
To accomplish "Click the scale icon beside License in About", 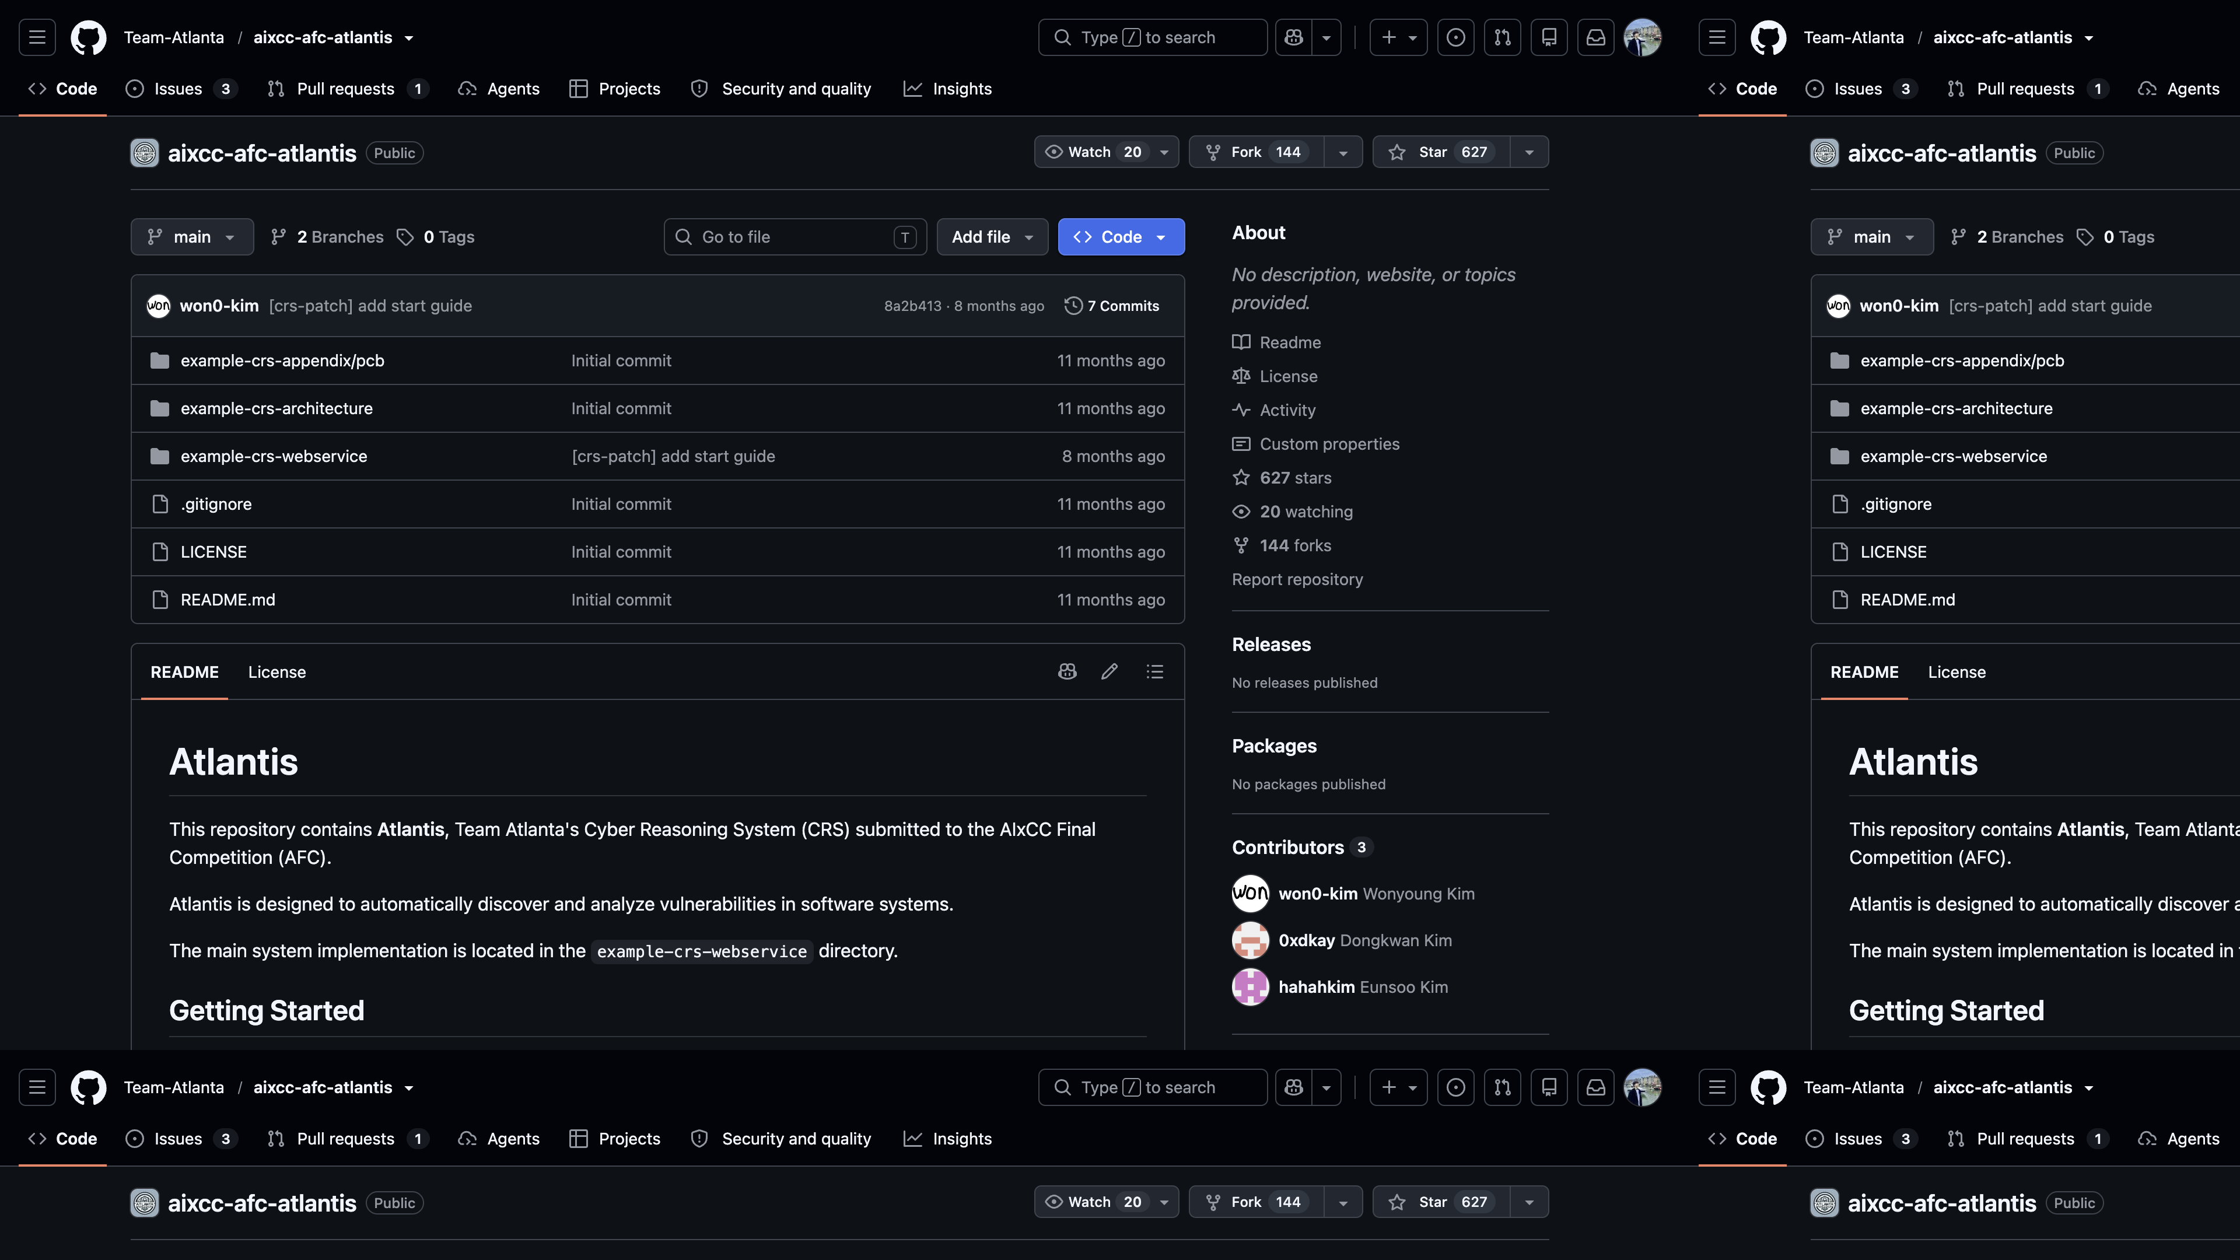I will click(x=1241, y=376).
